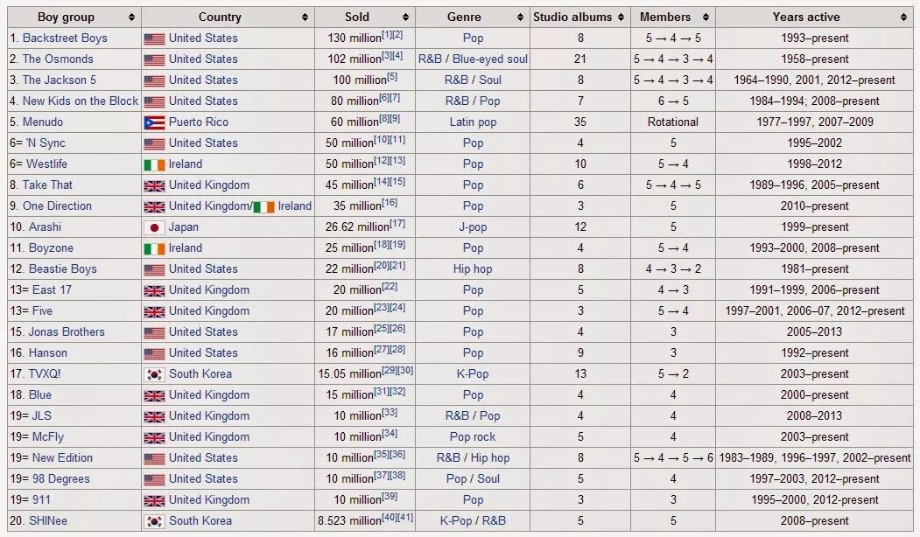Open the Backstreet Boys link
920x537 pixels.
click(65, 38)
